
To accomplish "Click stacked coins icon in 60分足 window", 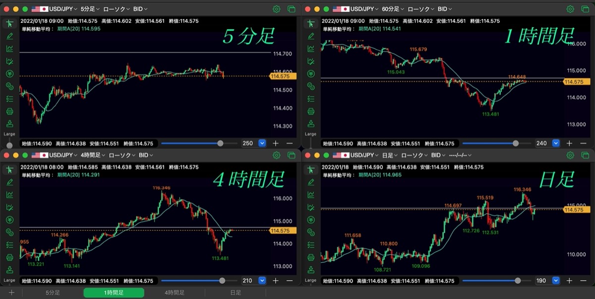I will point(311,86).
